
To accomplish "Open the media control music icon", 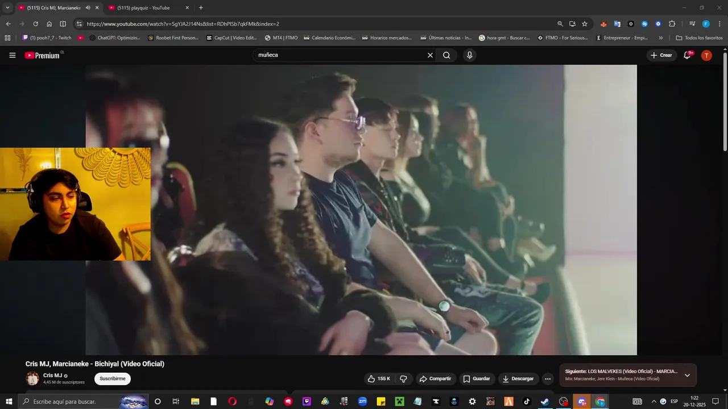I will click(x=692, y=24).
